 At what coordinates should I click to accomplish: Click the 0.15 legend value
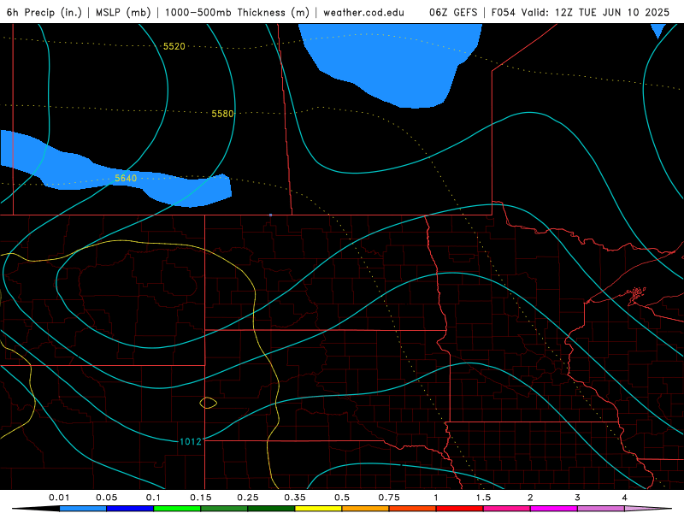click(201, 498)
